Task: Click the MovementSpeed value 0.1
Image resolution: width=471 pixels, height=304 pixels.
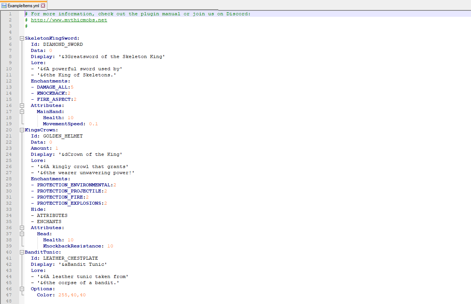Action: (x=93, y=124)
